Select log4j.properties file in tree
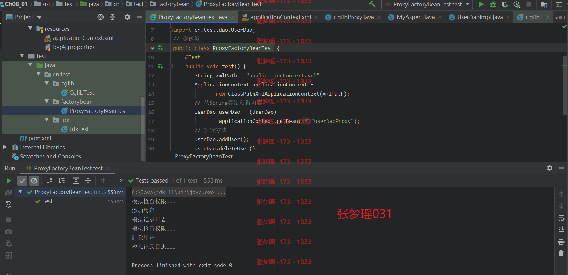Screen dimensions: 568x275 [74, 47]
